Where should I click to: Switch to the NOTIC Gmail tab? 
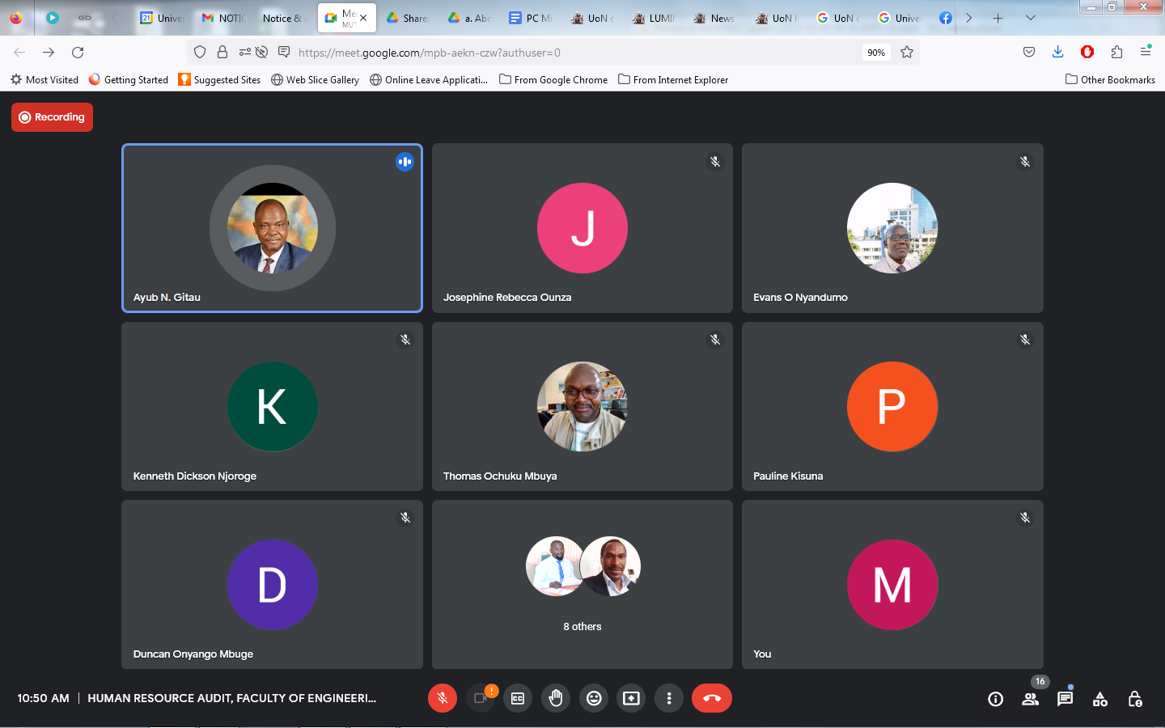coord(222,18)
